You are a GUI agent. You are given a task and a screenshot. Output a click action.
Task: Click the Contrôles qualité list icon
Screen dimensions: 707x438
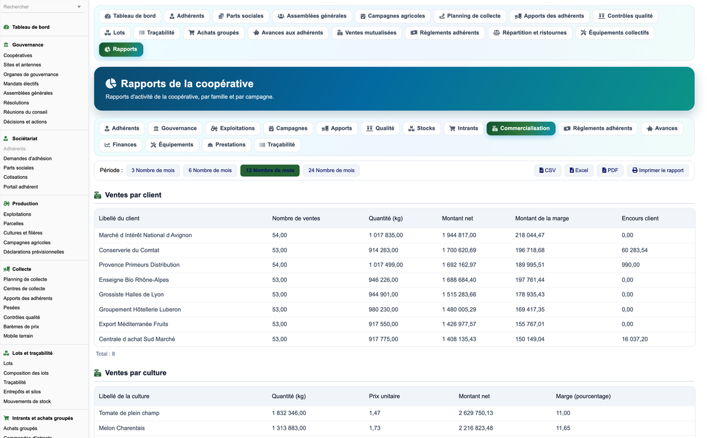602,17
